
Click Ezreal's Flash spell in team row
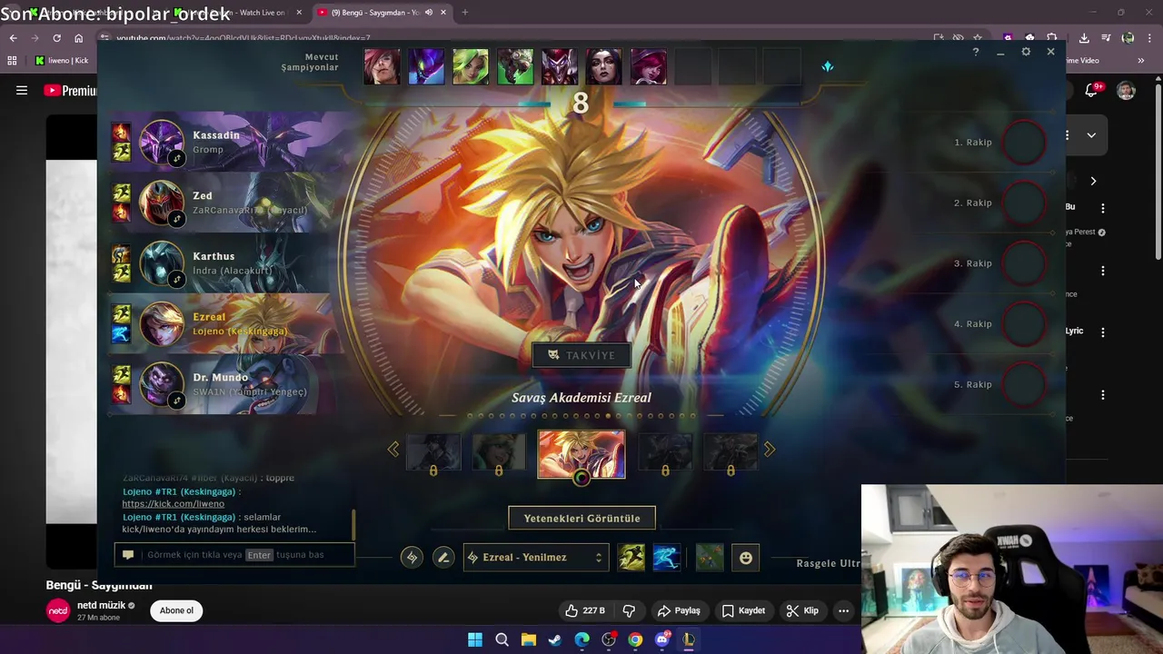coord(121,314)
